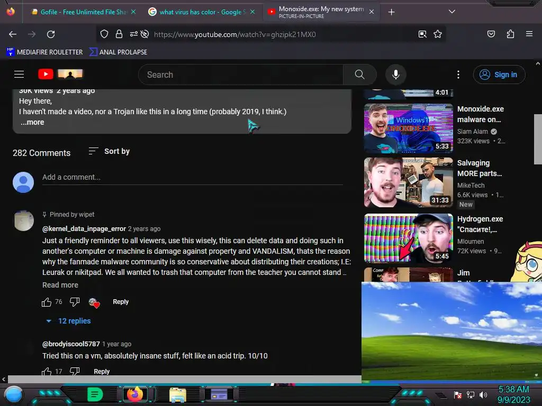Screen dimensions: 542x406
Task: Click the Firefox taskbar icon
Action: tap(135, 394)
